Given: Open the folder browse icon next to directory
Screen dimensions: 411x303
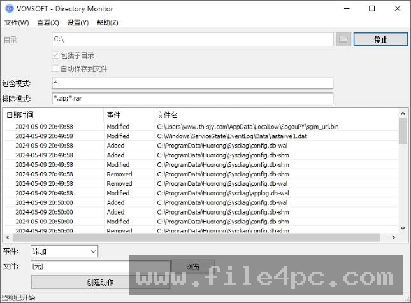Looking at the screenshot, I should [343, 39].
